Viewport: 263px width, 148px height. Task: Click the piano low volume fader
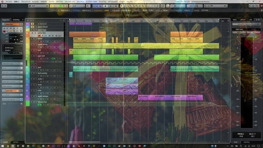tap(16, 36)
